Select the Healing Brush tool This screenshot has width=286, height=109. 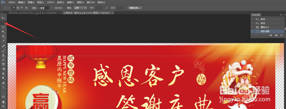(3, 46)
